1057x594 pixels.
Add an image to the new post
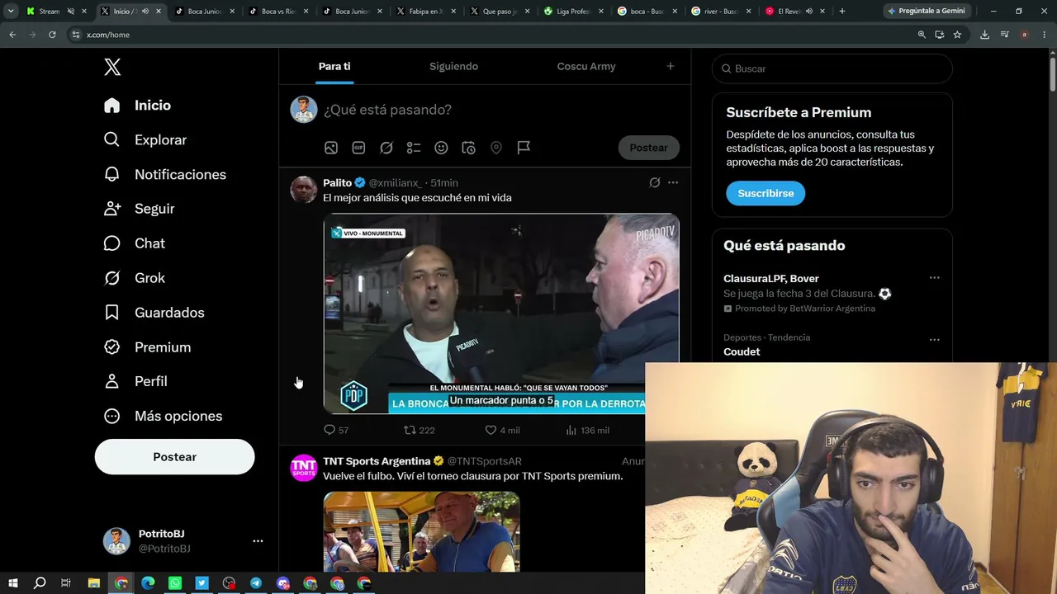click(x=331, y=148)
